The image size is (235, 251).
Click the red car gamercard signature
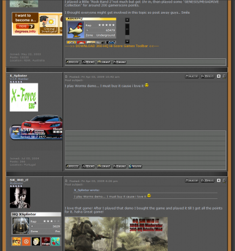click(x=36, y=127)
